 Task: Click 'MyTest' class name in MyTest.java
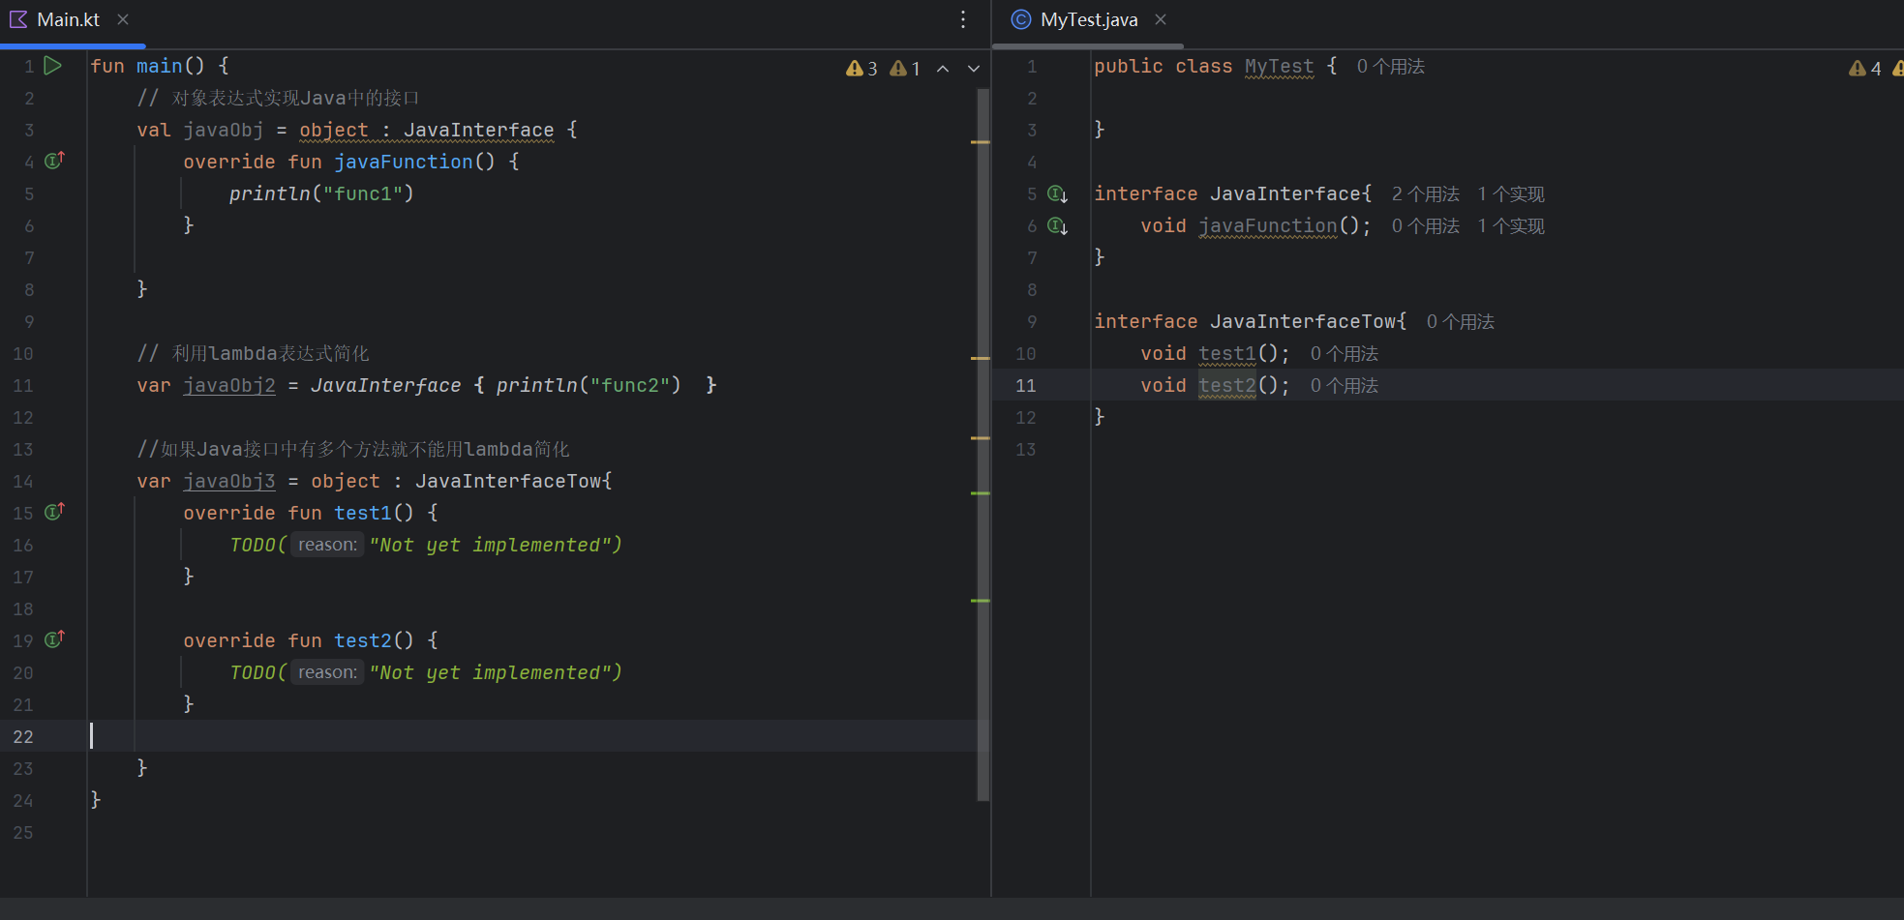1279,66
